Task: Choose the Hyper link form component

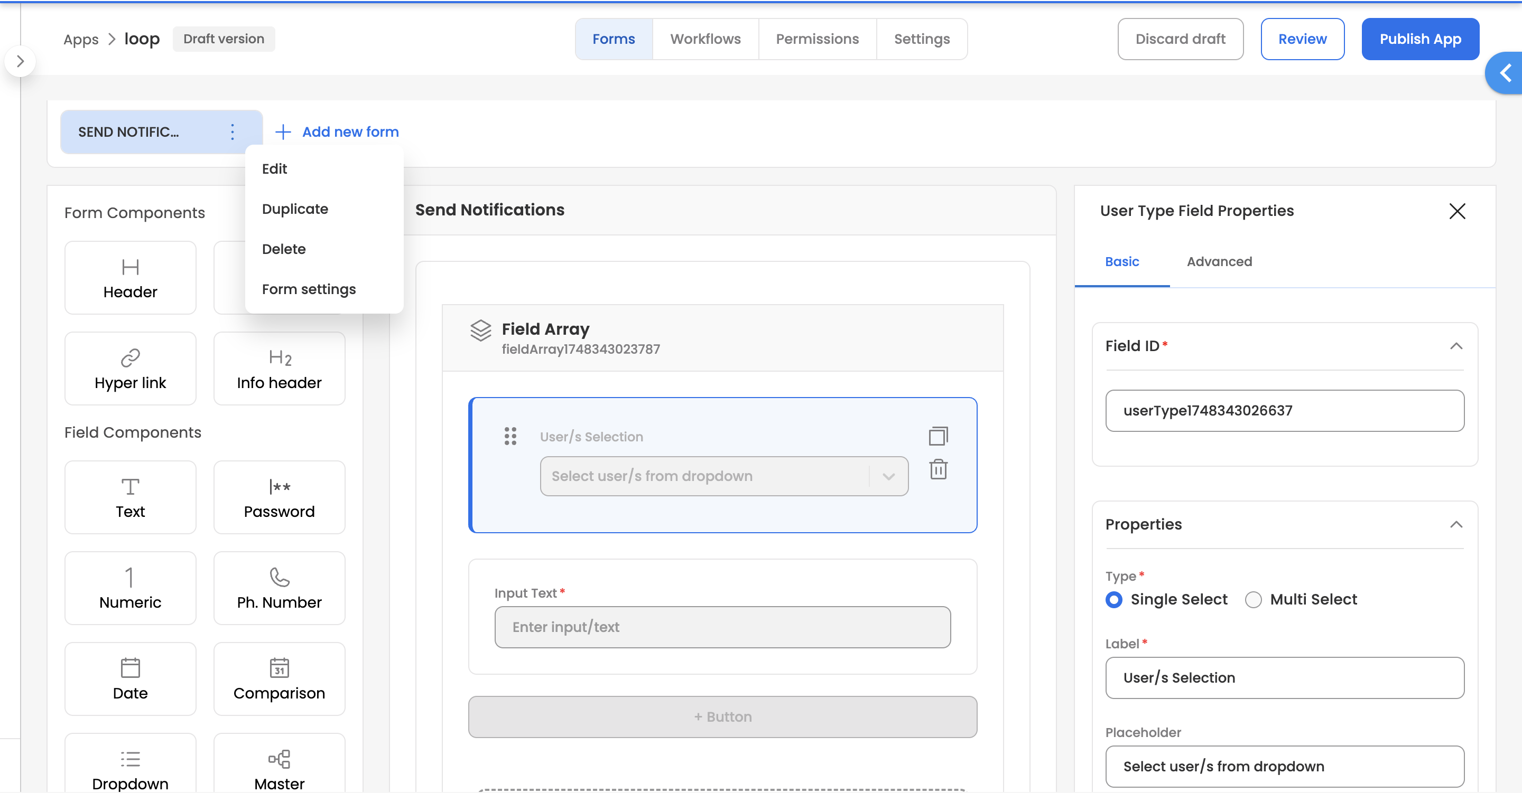Action: point(130,369)
